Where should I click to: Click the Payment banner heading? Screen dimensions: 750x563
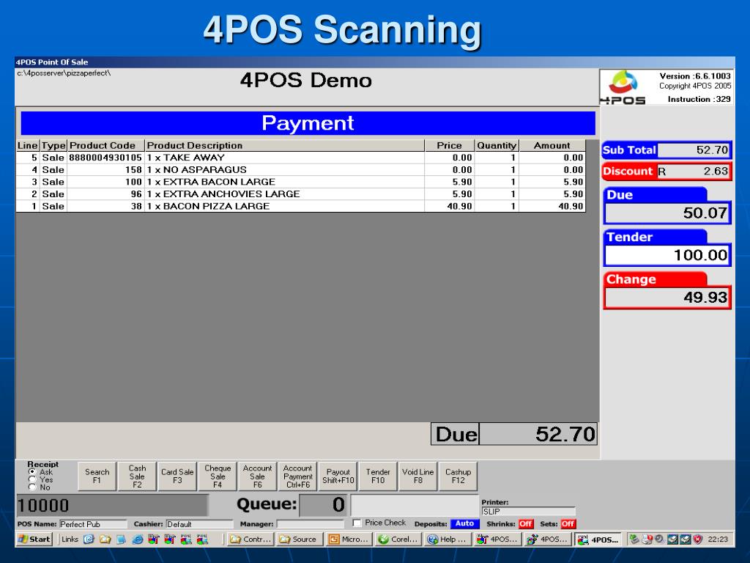(x=308, y=123)
